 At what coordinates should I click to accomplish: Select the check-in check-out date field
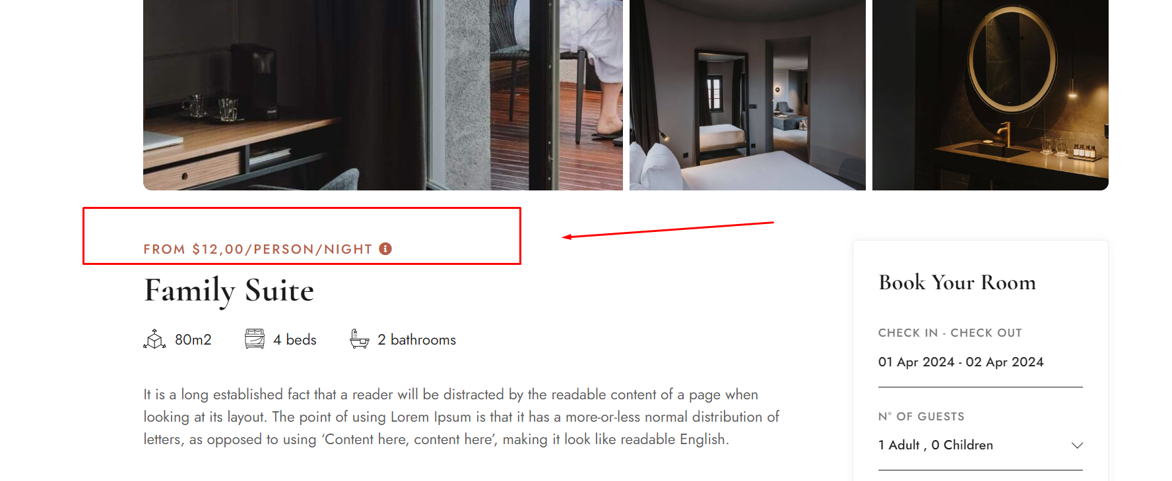point(980,362)
